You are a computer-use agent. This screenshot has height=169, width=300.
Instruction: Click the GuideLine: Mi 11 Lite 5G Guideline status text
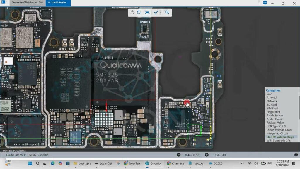pyautogui.click(x=27, y=155)
